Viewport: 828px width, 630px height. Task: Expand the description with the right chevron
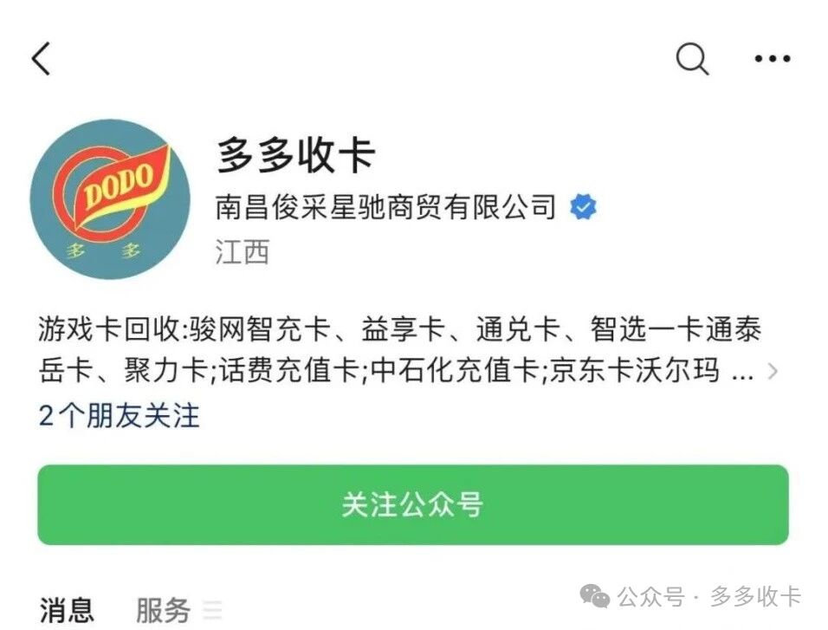[773, 371]
